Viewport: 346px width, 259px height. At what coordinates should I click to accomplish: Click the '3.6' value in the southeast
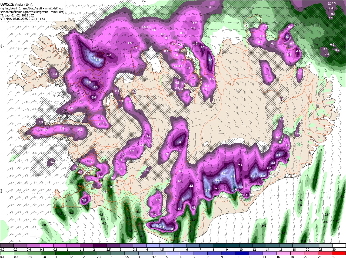(x=273, y=163)
